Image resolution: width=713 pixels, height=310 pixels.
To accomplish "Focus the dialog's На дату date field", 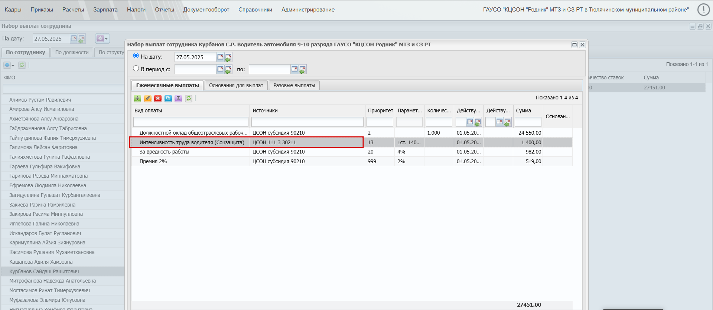I will (x=195, y=57).
